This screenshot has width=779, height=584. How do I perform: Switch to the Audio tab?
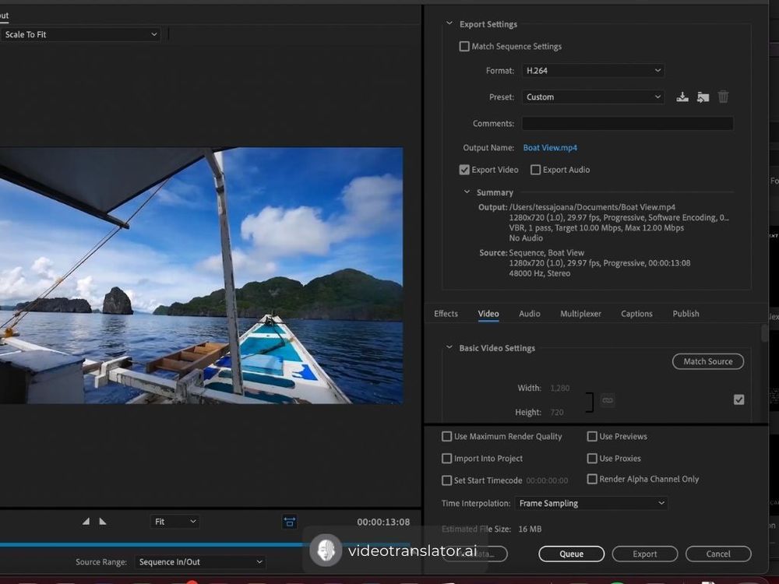coord(530,314)
